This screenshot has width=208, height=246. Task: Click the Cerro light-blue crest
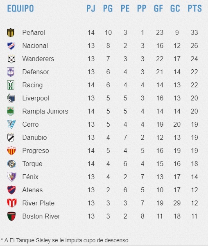pyautogui.click(x=11, y=124)
